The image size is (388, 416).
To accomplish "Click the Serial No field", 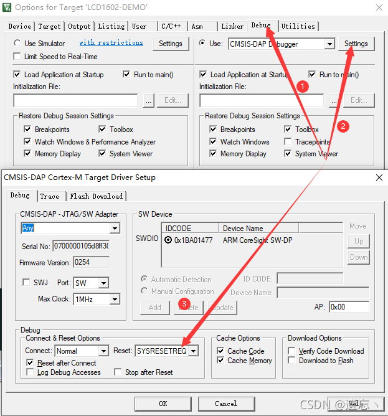I will [81, 246].
